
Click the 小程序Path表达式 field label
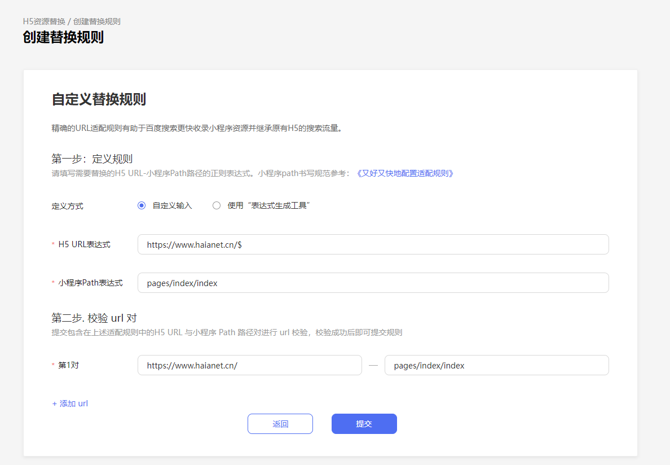coord(90,283)
